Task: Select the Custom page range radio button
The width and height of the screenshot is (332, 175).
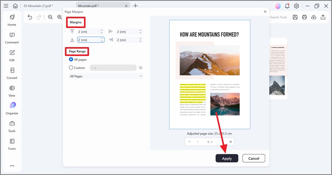Action: pos(71,68)
